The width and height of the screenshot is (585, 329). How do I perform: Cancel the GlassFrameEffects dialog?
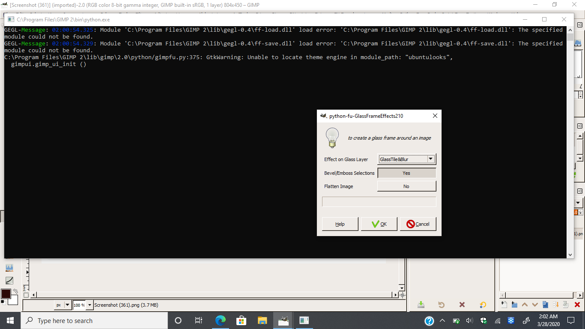(x=418, y=224)
